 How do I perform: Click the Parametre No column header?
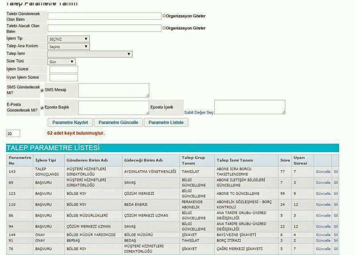click(x=20, y=160)
